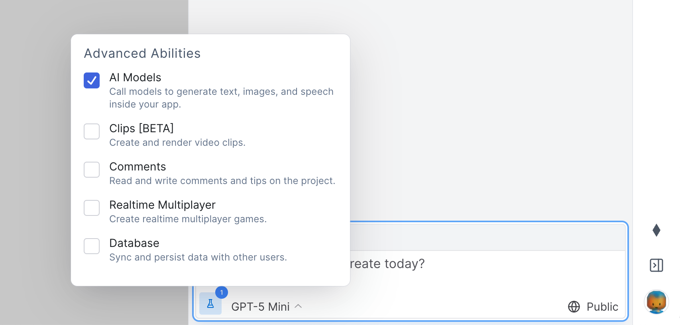Click the checkmark on the AI Models checkbox

click(x=91, y=80)
